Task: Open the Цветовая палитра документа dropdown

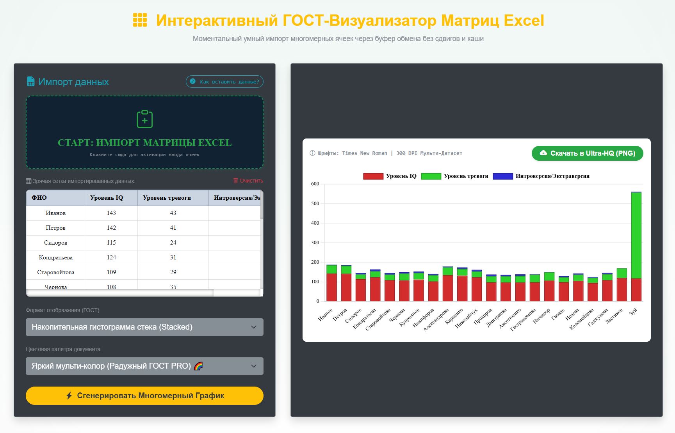Action: [x=144, y=366]
